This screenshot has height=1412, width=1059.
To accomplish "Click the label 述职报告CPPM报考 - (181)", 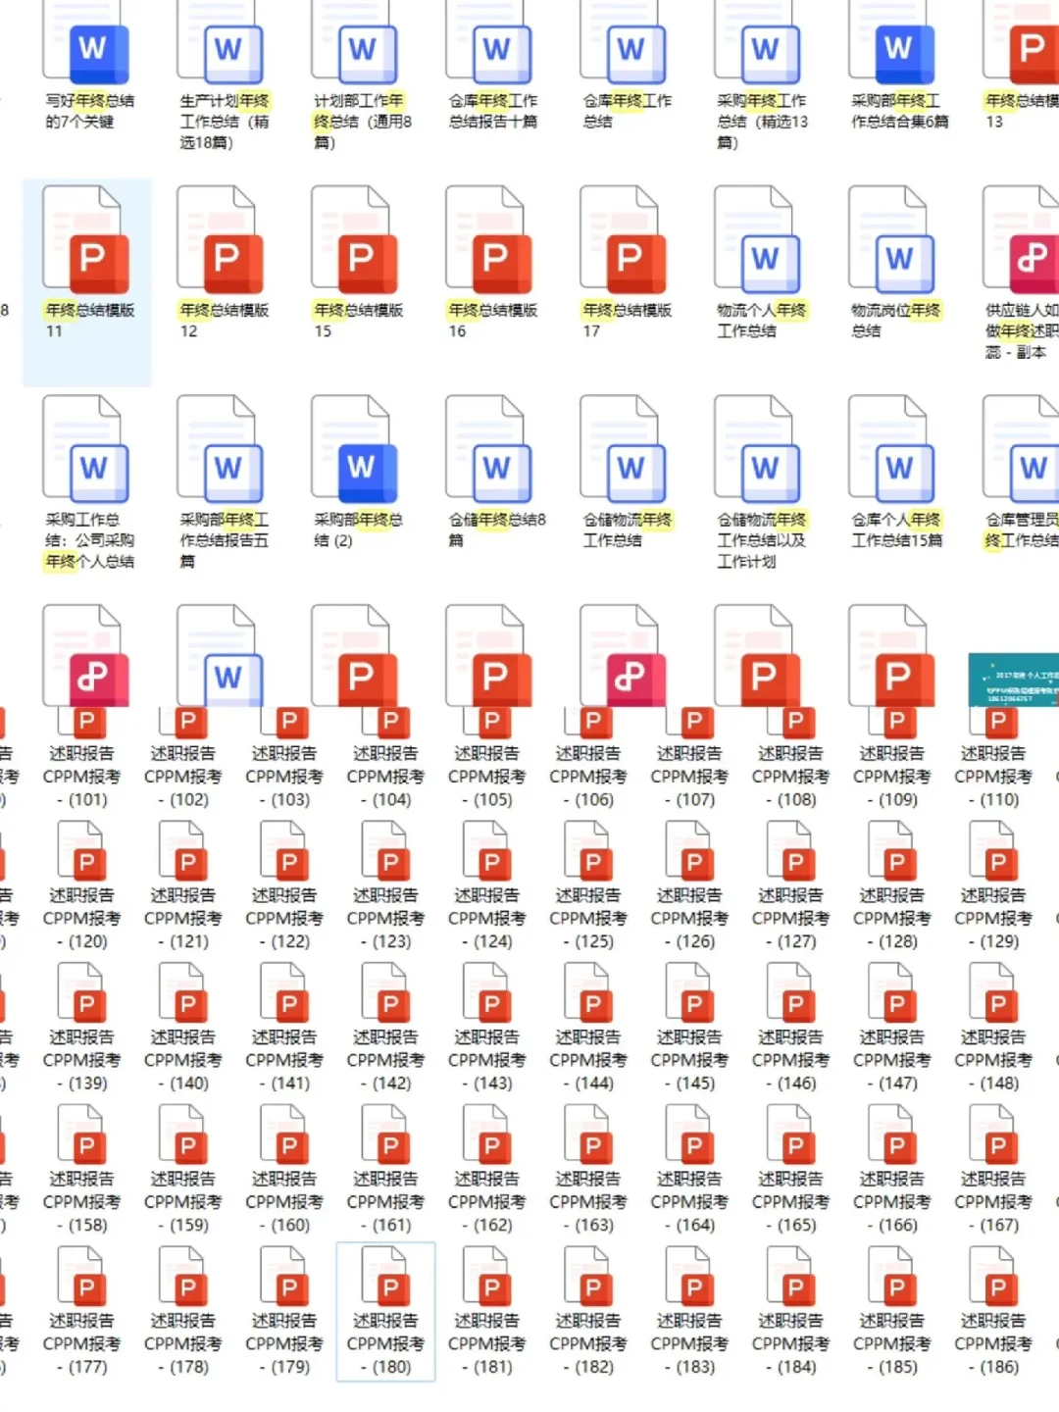I will [x=487, y=1344].
